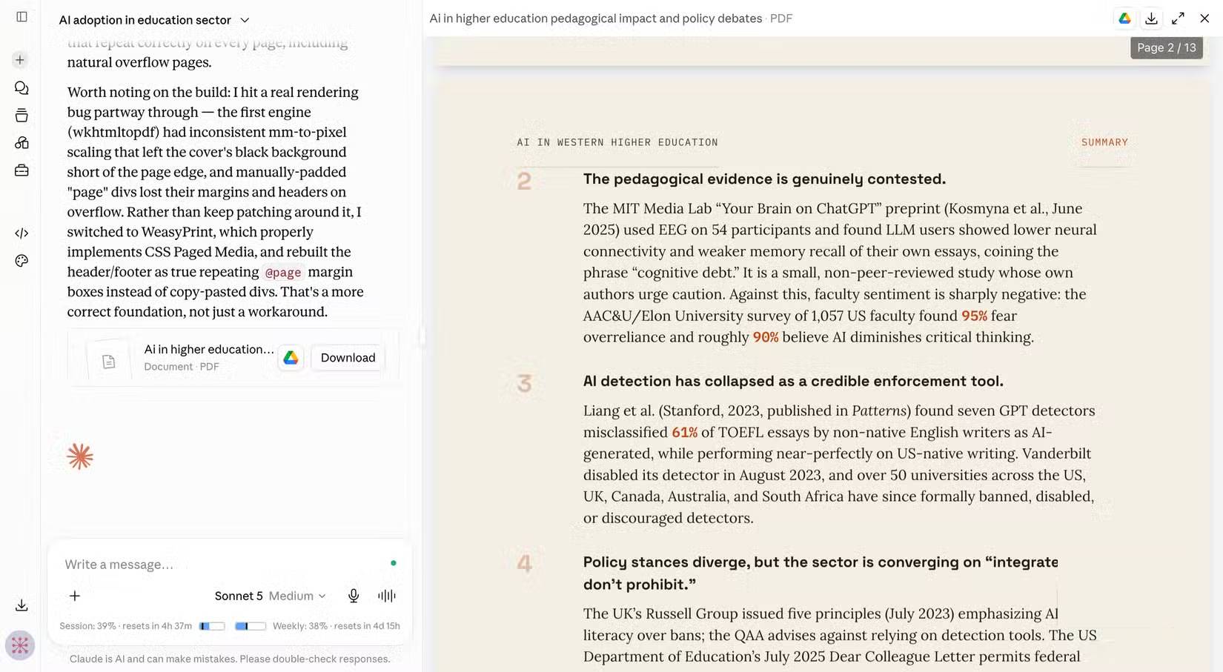This screenshot has height=672, width=1223.
Task: Click the palette icon in sidebar
Action: tap(21, 260)
